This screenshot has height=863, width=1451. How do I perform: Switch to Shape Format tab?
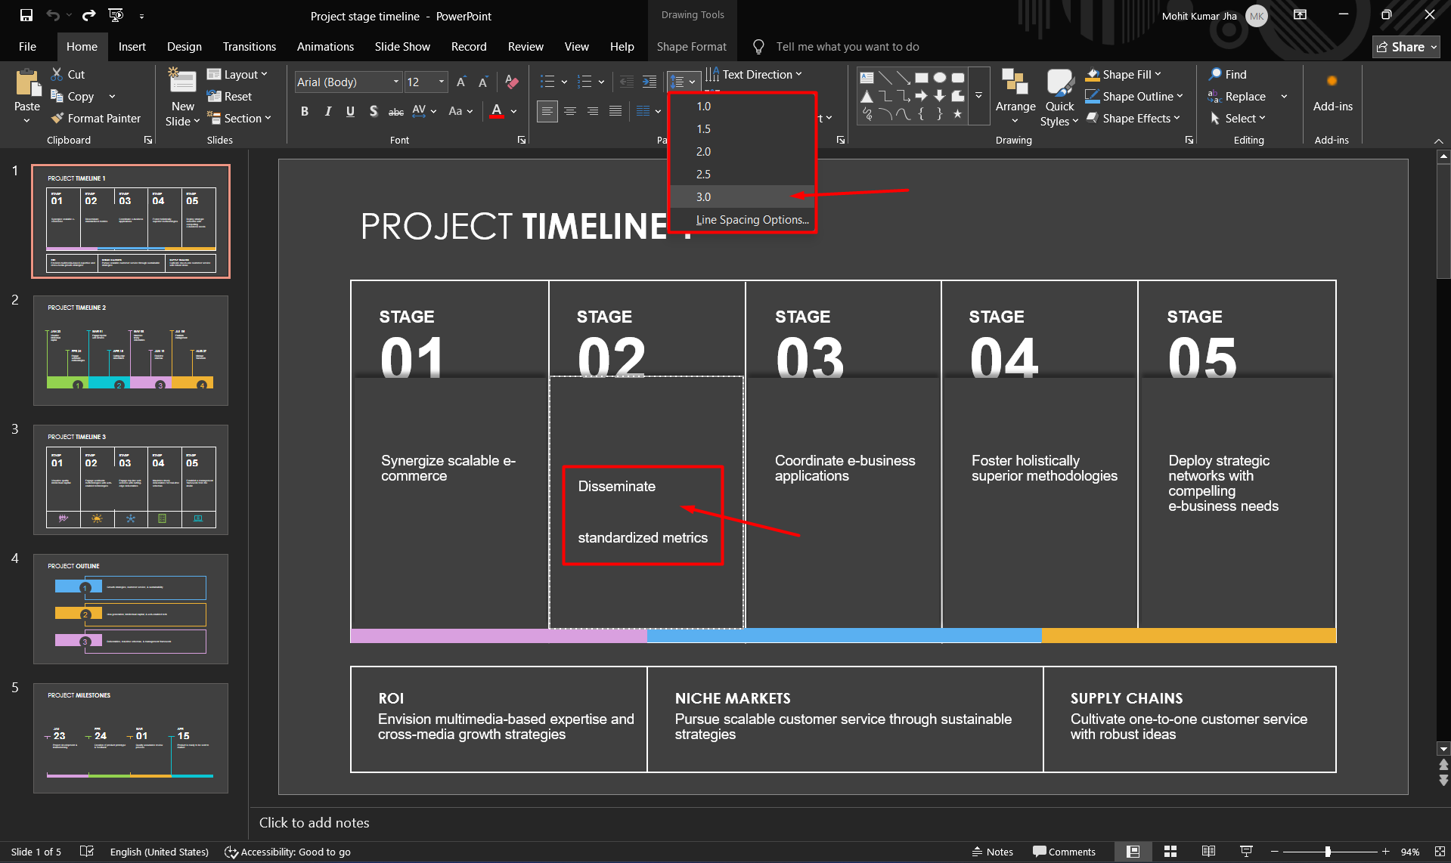pyautogui.click(x=691, y=47)
